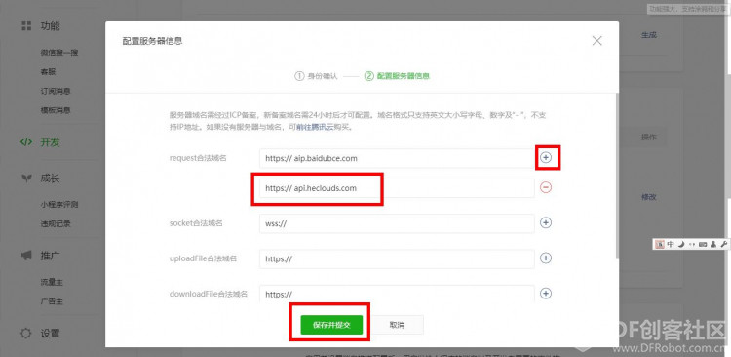Add a downloadFile domain with plus icon

click(x=546, y=293)
